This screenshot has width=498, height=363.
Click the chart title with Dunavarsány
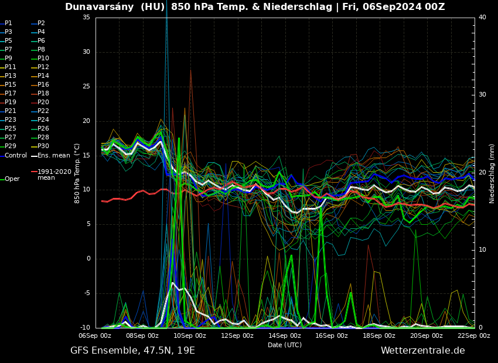coord(255,7)
